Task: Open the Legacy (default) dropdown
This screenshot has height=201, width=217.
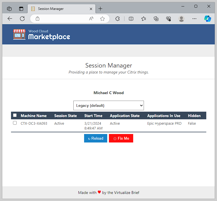Action: (108, 105)
